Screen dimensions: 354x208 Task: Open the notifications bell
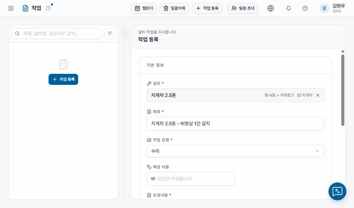click(x=288, y=8)
